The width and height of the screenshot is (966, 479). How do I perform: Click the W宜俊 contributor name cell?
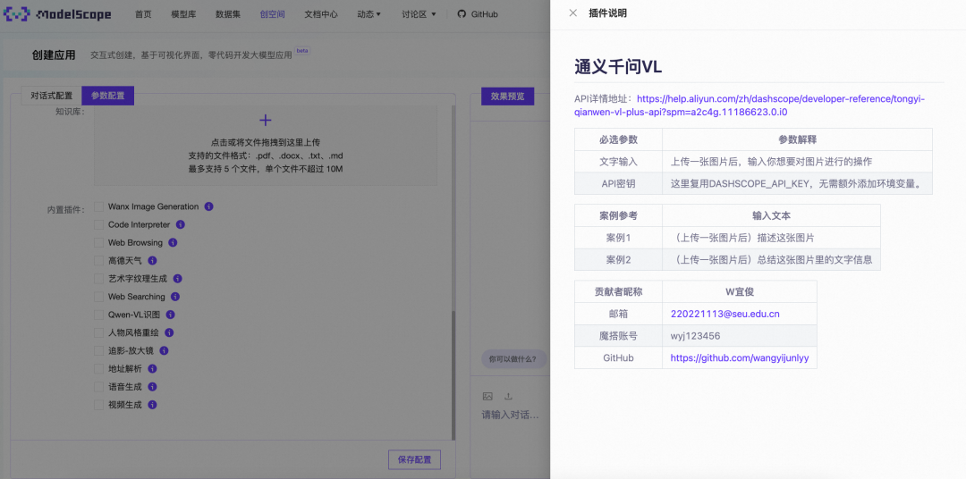point(740,292)
